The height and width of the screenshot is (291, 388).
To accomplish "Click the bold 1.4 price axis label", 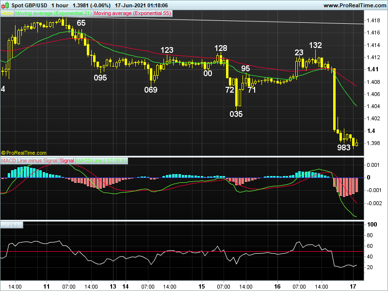I will 371,131.
